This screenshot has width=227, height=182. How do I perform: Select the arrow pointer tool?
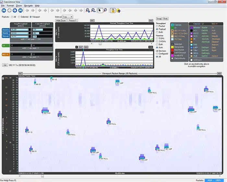(x=100, y=10)
